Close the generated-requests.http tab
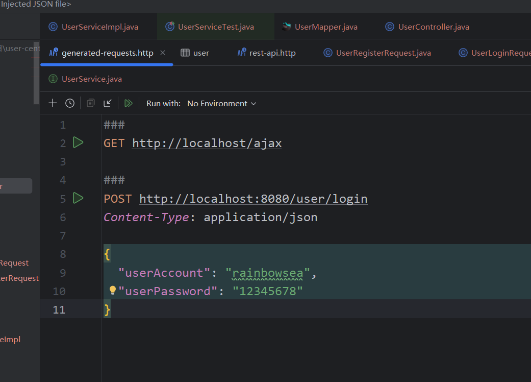Screen dimensions: 531x382 [x=163, y=53]
